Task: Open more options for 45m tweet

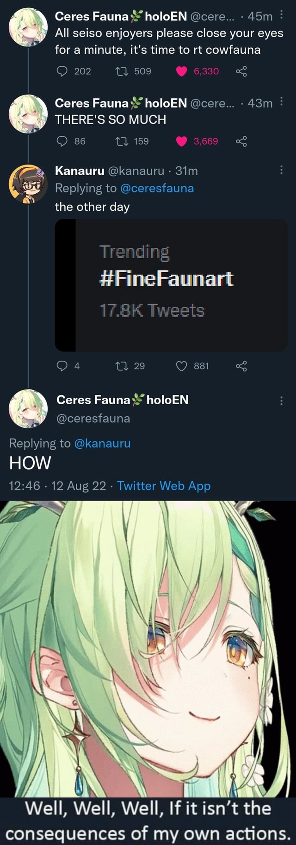Action: 282,16
